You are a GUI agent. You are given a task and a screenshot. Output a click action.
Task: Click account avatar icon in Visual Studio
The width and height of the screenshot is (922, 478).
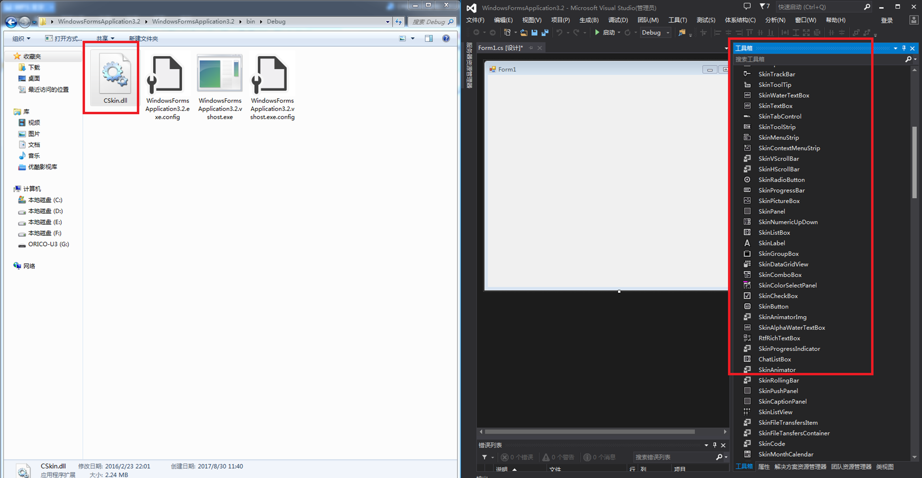coord(914,20)
